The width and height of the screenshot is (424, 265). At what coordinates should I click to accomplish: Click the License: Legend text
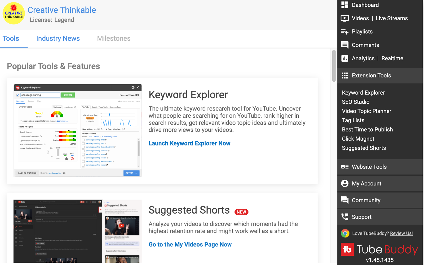(52, 20)
